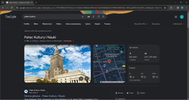Open Google account avatar menu
189x100 pixels.
click(182, 17)
